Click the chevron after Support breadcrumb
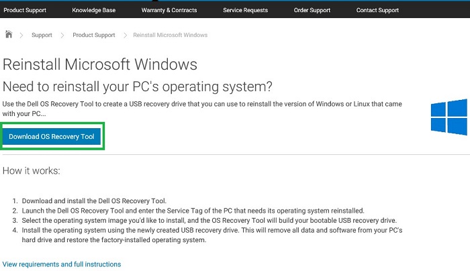 (62, 36)
